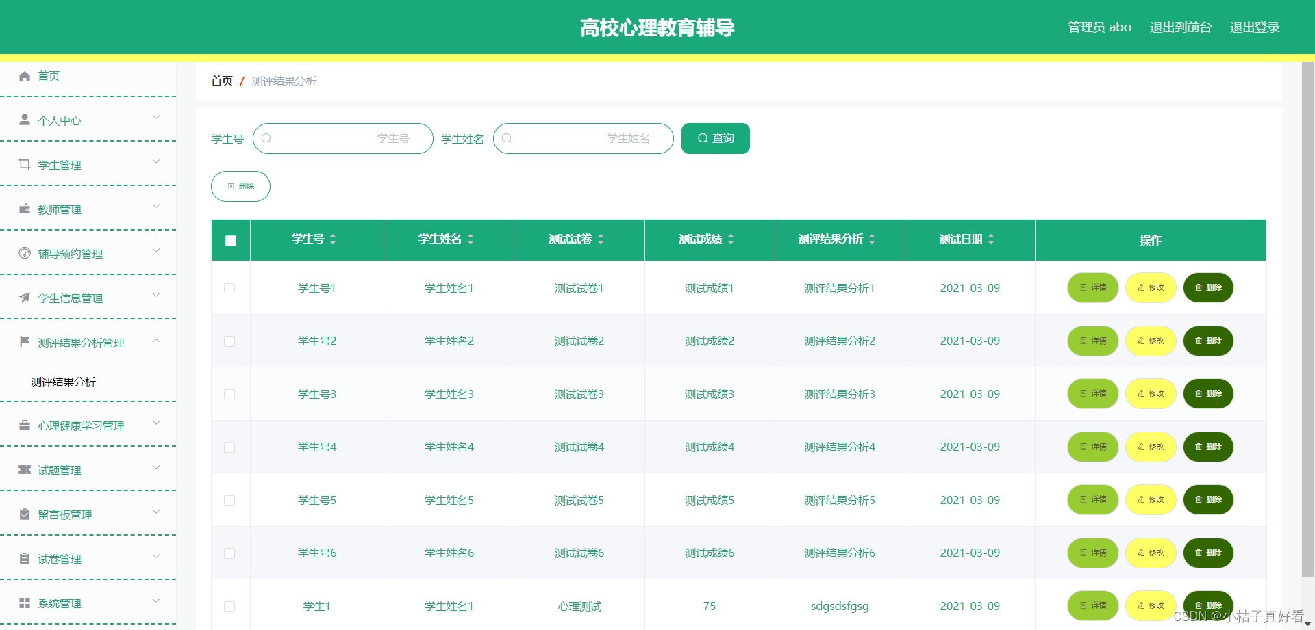The image size is (1315, 630).
Task: Expand 试题管理 menu chevron
Action: pyautogui.click(x=156, y=467)
